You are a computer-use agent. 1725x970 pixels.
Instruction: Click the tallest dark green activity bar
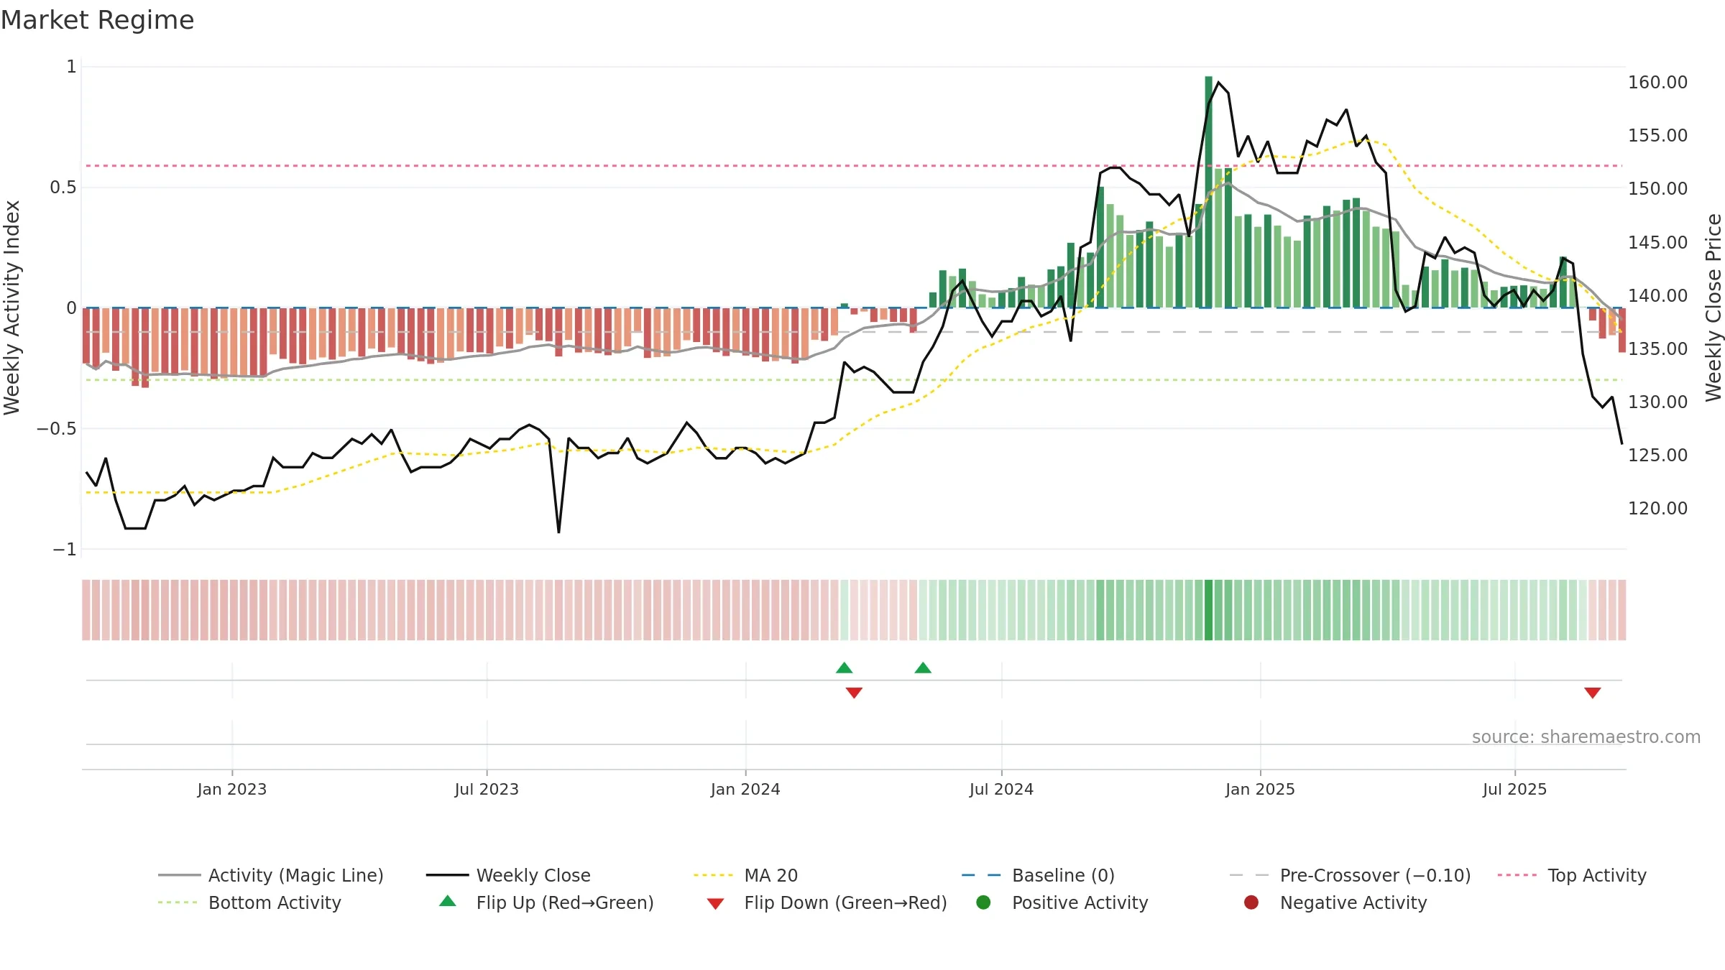click(x=1209, y=192)
